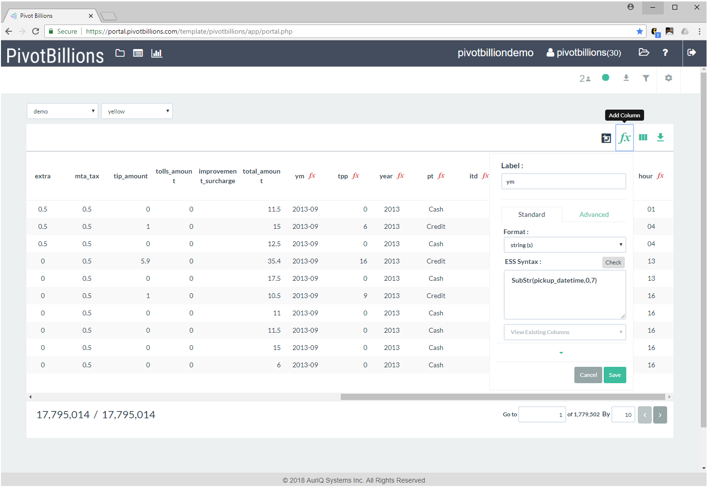This screenshot has width=708, height=487.
Task: Click fx icon next to hour column
Action: (660, 176)
